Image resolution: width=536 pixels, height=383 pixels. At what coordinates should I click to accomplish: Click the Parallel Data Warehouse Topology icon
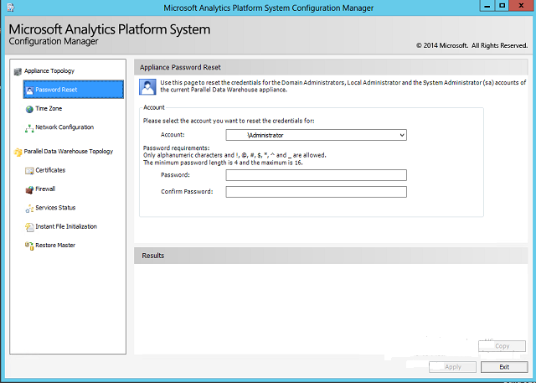tap(18, 152)
